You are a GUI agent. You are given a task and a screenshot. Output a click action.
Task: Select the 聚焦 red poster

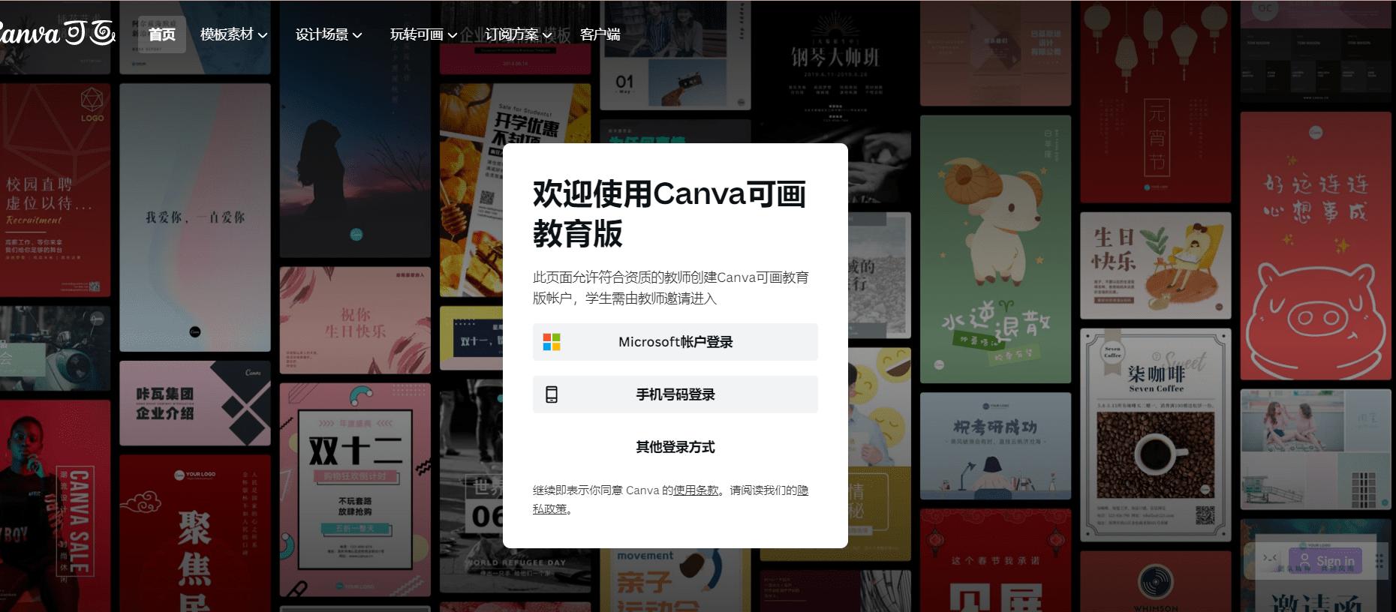pos(195,533)
